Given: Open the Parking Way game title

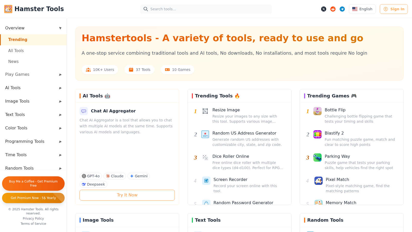Looking at the screenshot, I should pyautogui.click(x=337, y=156).
